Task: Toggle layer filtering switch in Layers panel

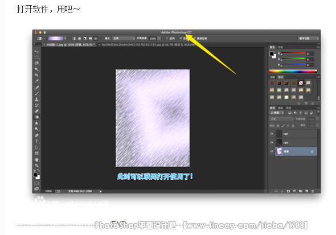Action: [x=318, y=113]
